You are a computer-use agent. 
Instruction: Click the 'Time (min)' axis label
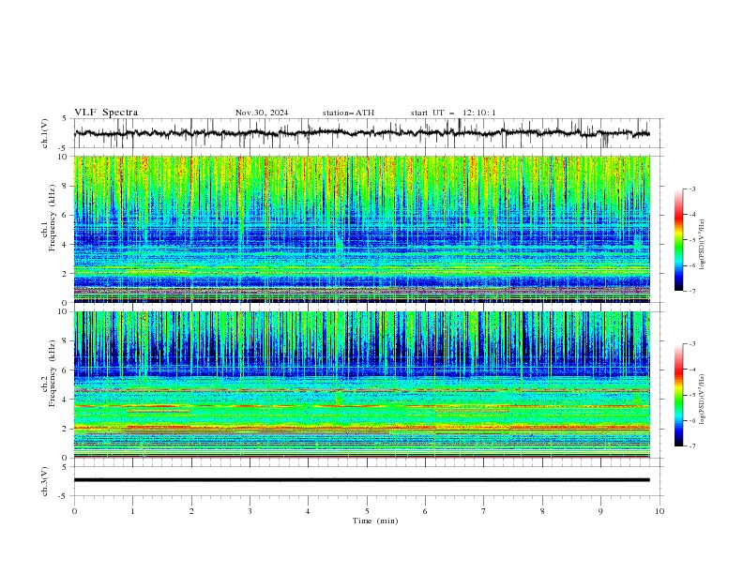coord(375,521)
